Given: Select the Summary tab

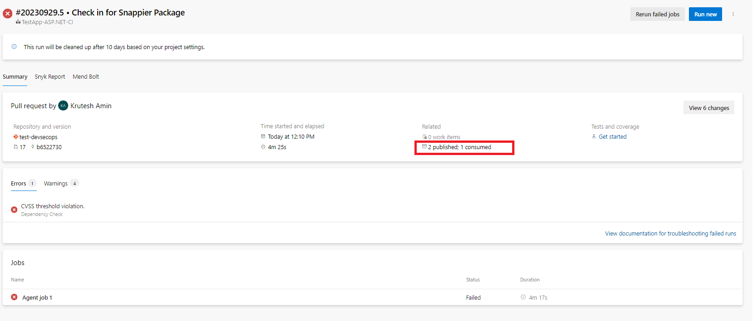Looking at the screenshot, I should (x=15, y=77).
